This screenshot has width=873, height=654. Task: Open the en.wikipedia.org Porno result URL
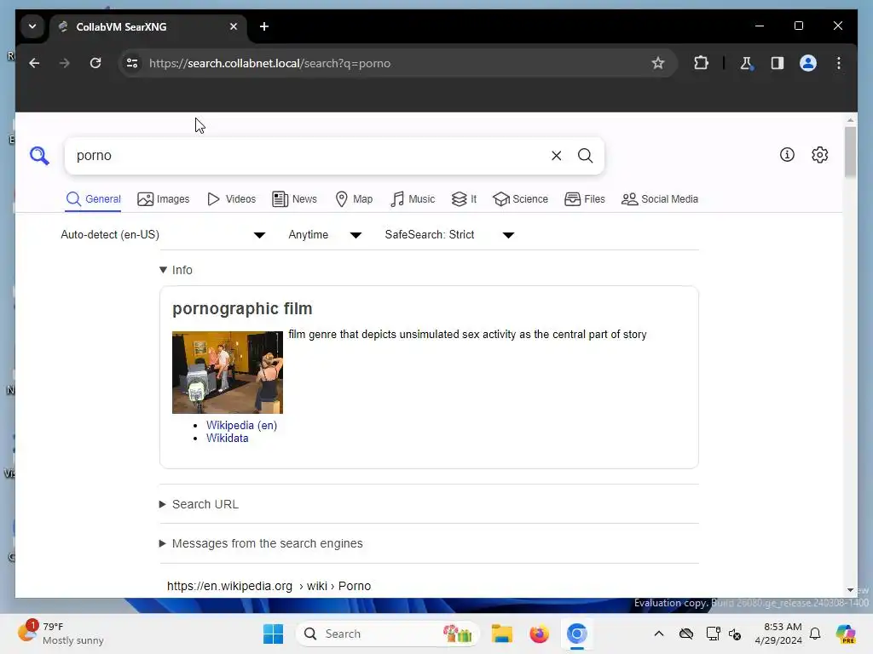point(269,586)
